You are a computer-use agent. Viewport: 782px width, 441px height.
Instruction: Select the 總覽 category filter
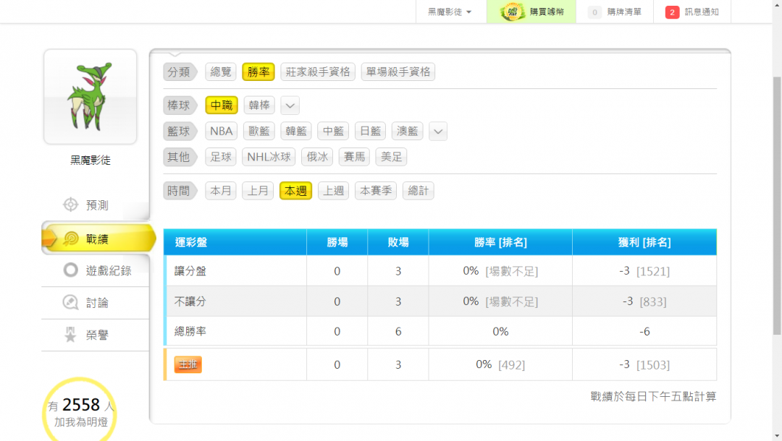click(x=220, y=72)
